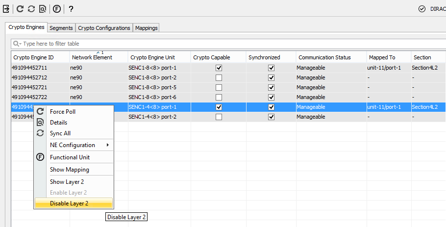
Task: Open the Crypto Configurations tab
Action: [104, 28]
